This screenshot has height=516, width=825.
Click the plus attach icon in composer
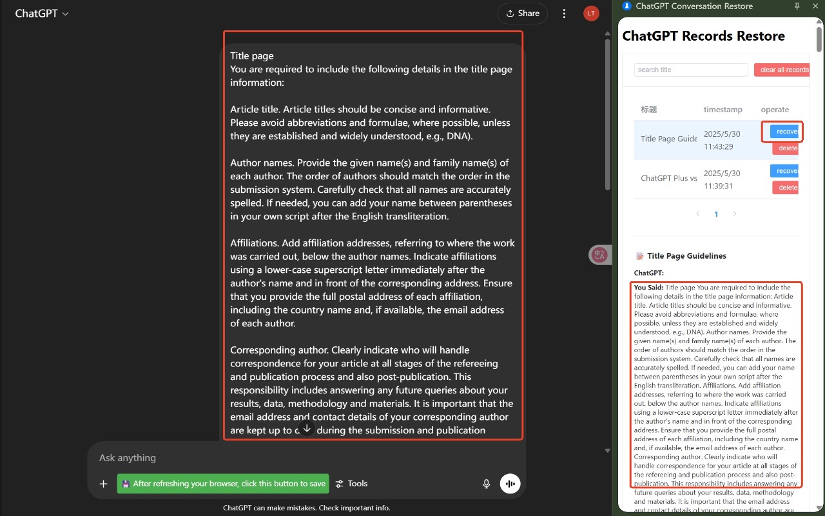103,484
